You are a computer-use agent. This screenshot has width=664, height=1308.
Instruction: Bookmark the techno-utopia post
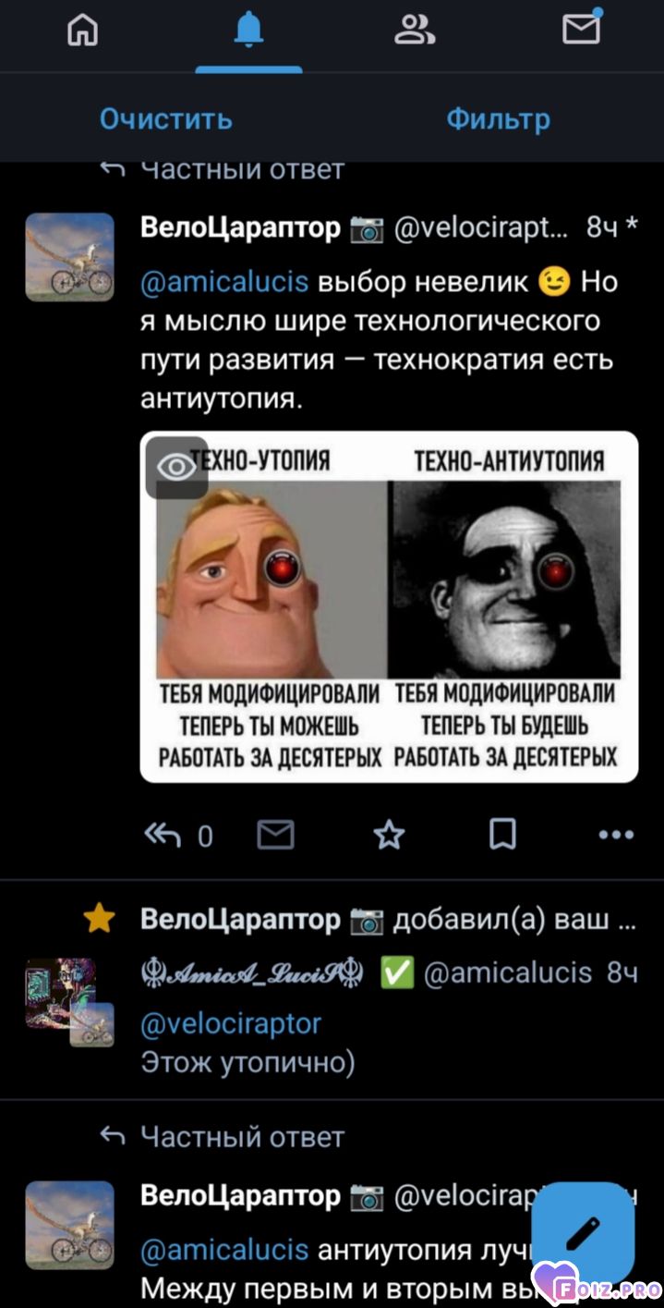click(x=502, y=836)
